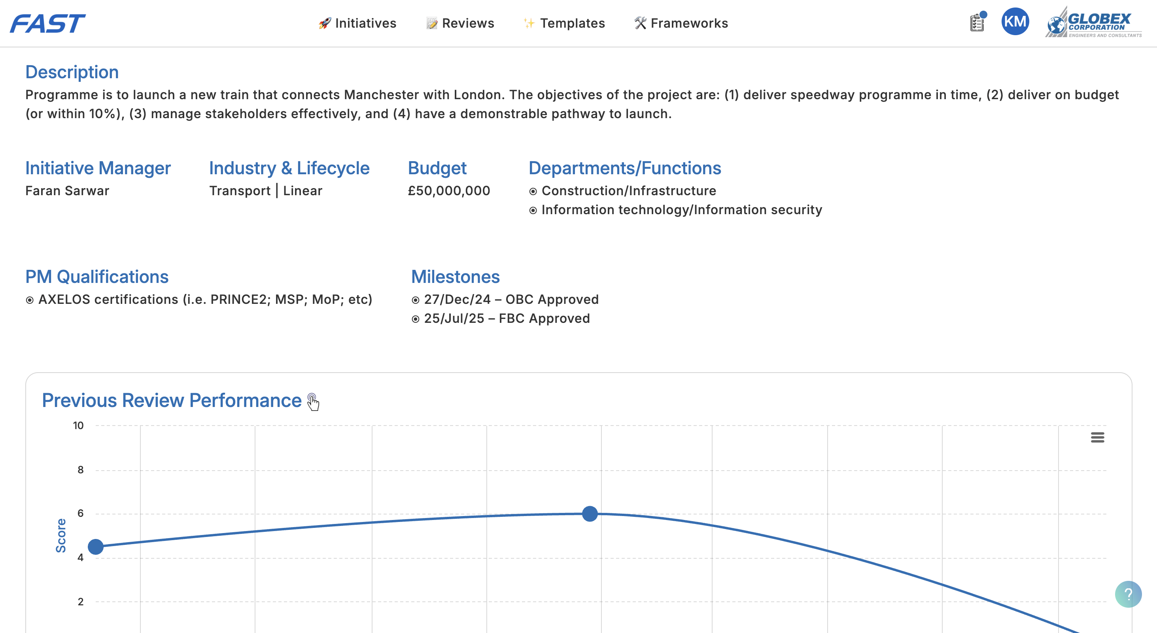
Task: Click the Previous Review Performance heading
Action: coord(172,400)
